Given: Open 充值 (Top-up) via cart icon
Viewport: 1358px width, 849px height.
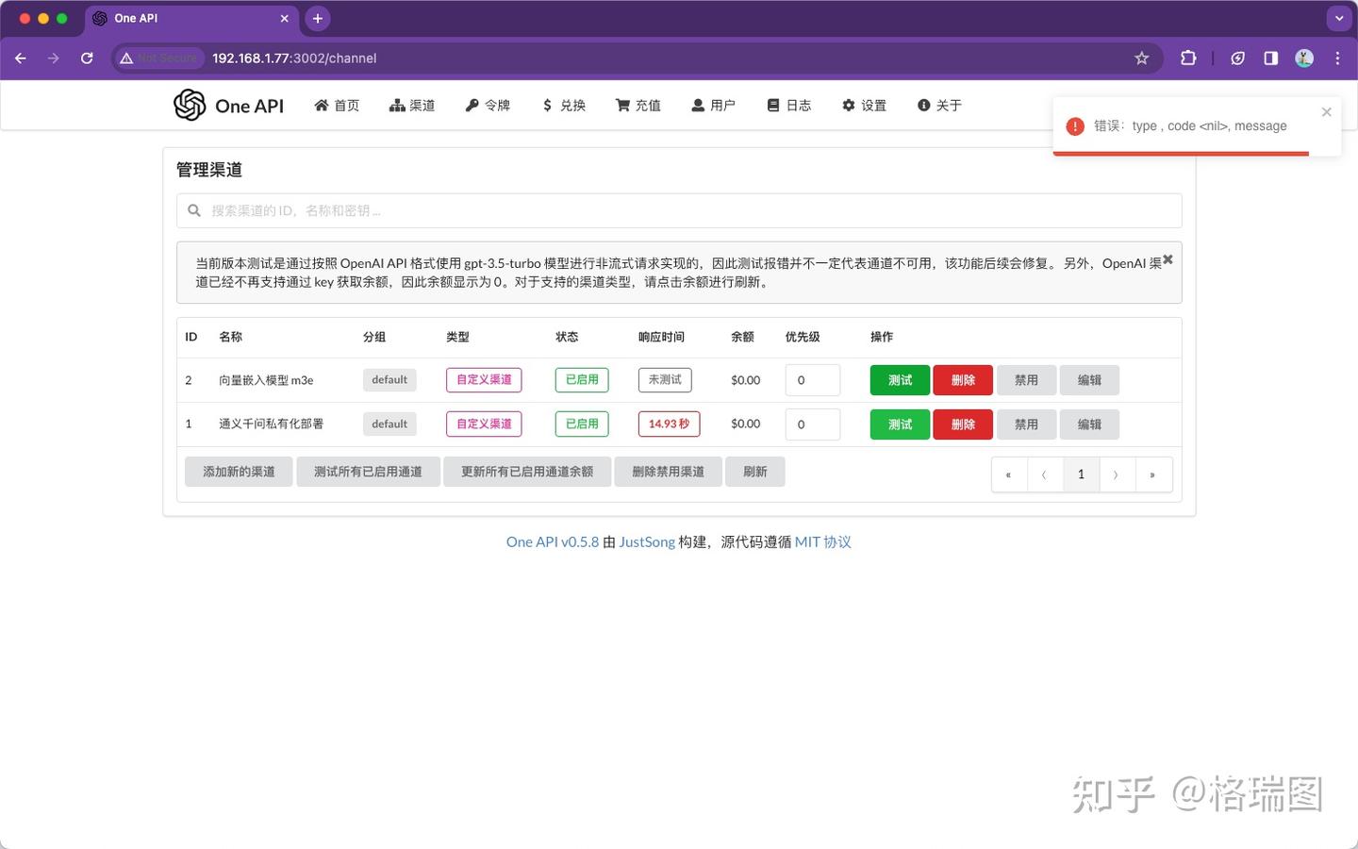Looking at the screenshot, I should 638,105.
